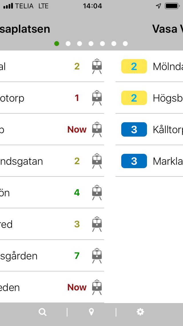Select the green active page indicator dot

point(57,44)
